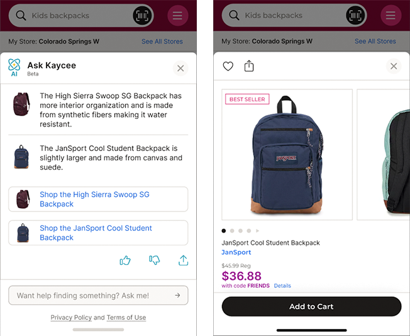Share Kaycee's response using the share icon

pos(184,260)
